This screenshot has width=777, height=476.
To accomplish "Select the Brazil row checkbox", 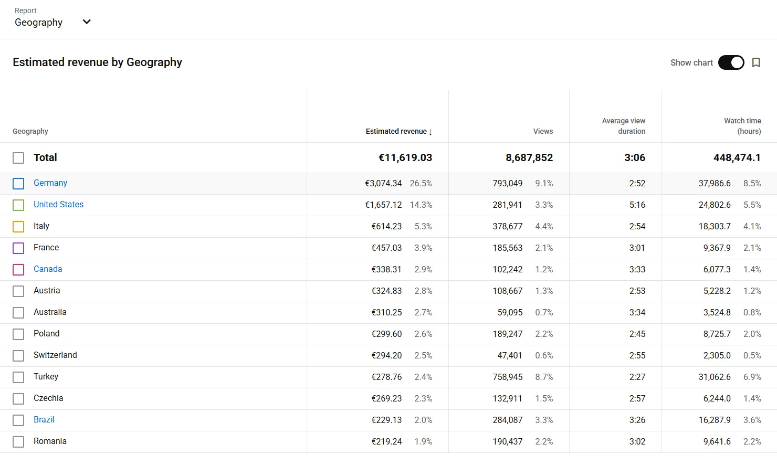I will [18, 420].
